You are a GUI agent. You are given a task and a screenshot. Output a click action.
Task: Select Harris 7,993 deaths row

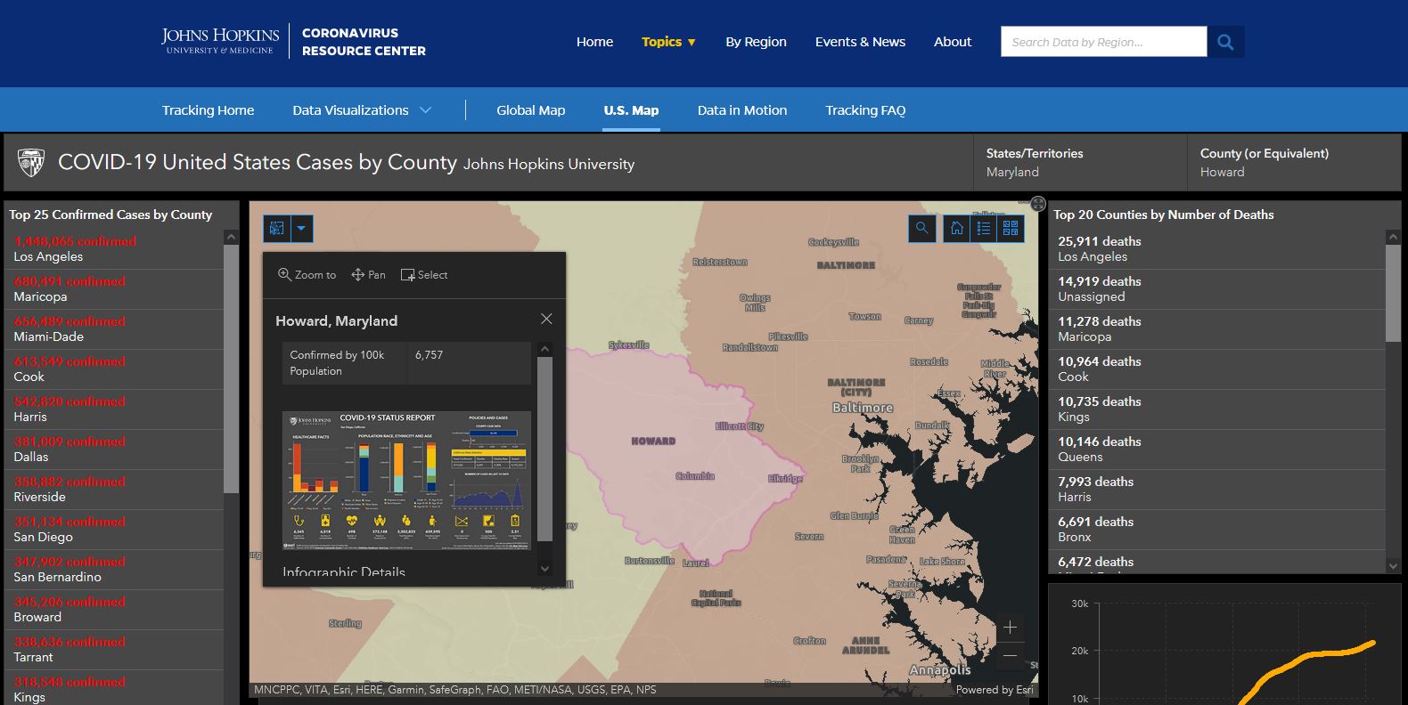pyautogui.click(x=1217, y=490)
